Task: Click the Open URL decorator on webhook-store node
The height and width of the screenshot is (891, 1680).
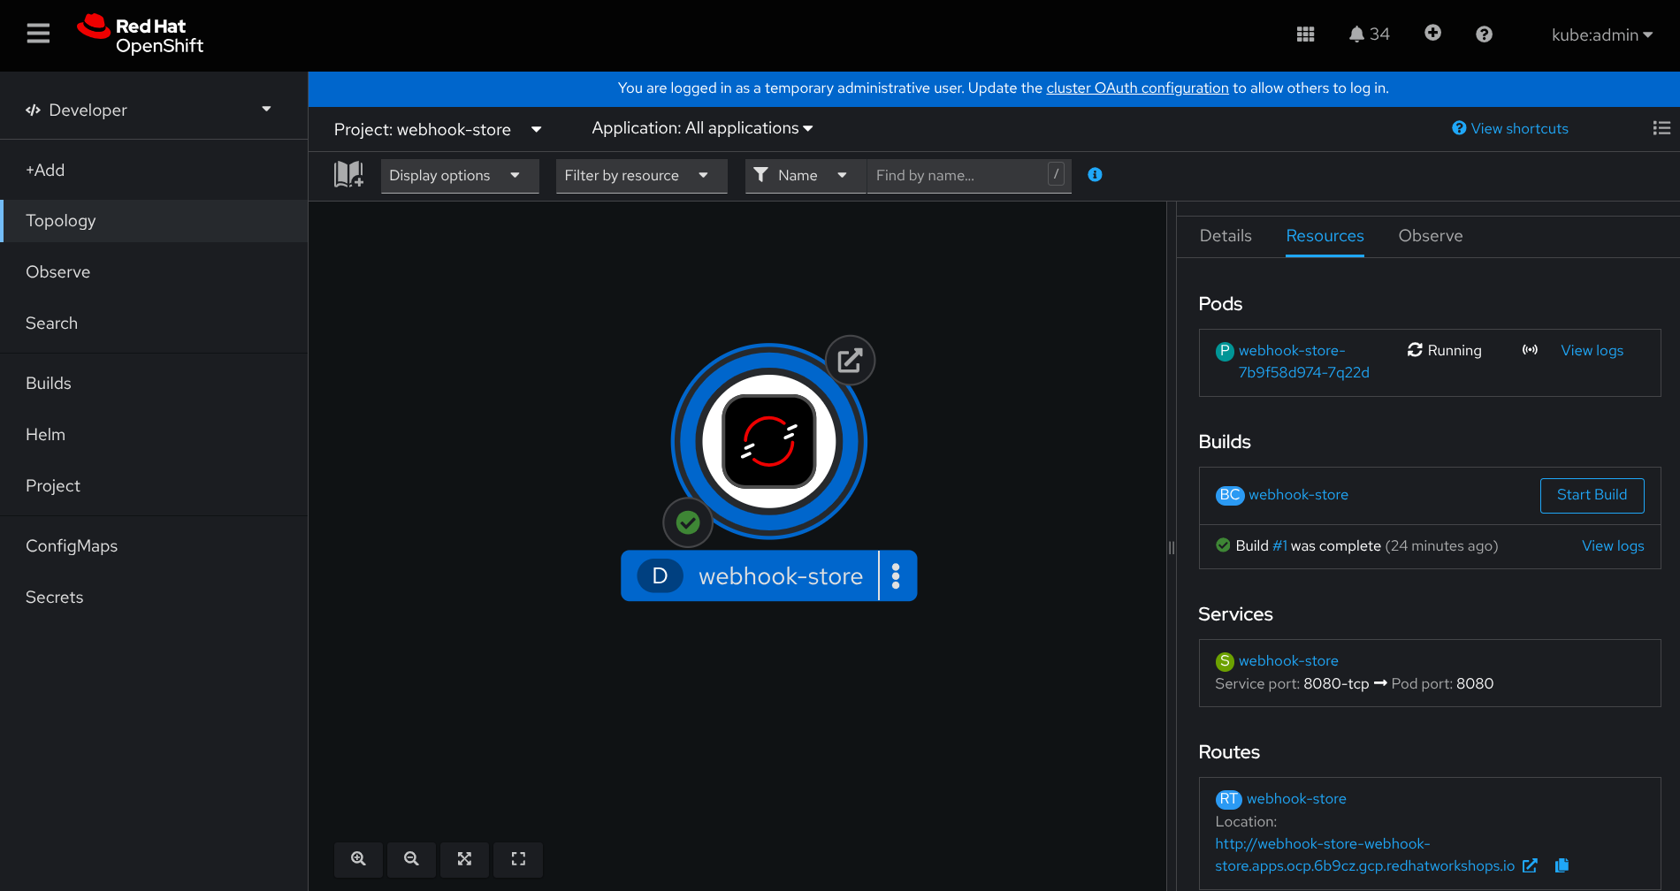Action: (850, 361)
